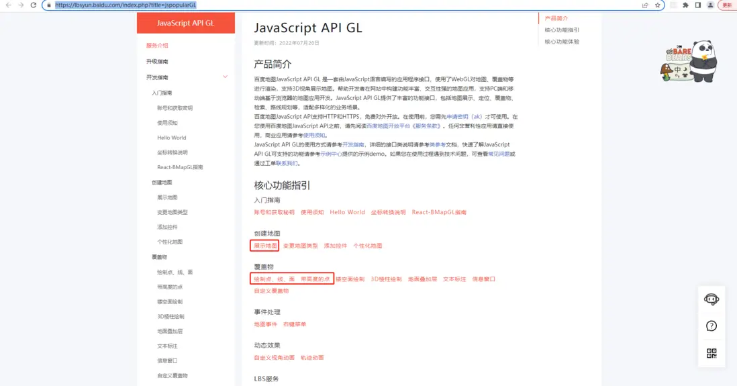Select 覆盖物 group in the sidebar
737x386 pixels.
[x=159, y=257]
